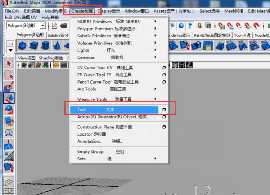The width and height of the screenshot is (270, 195).
Task: Click the open scene folder icon
Action: point(63,26)
